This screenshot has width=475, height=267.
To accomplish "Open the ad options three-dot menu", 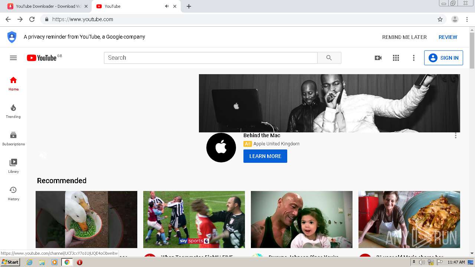I will coord(456,135).
